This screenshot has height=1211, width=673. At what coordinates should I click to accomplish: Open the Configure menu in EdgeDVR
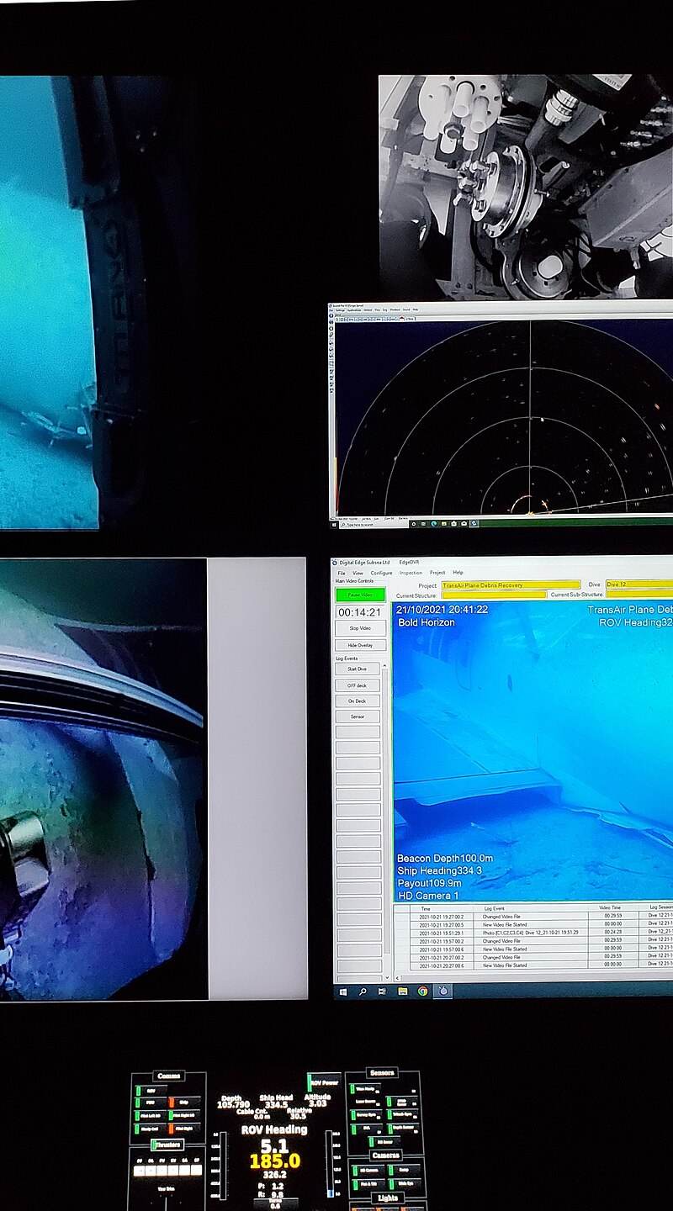click(x=381, y=573)
